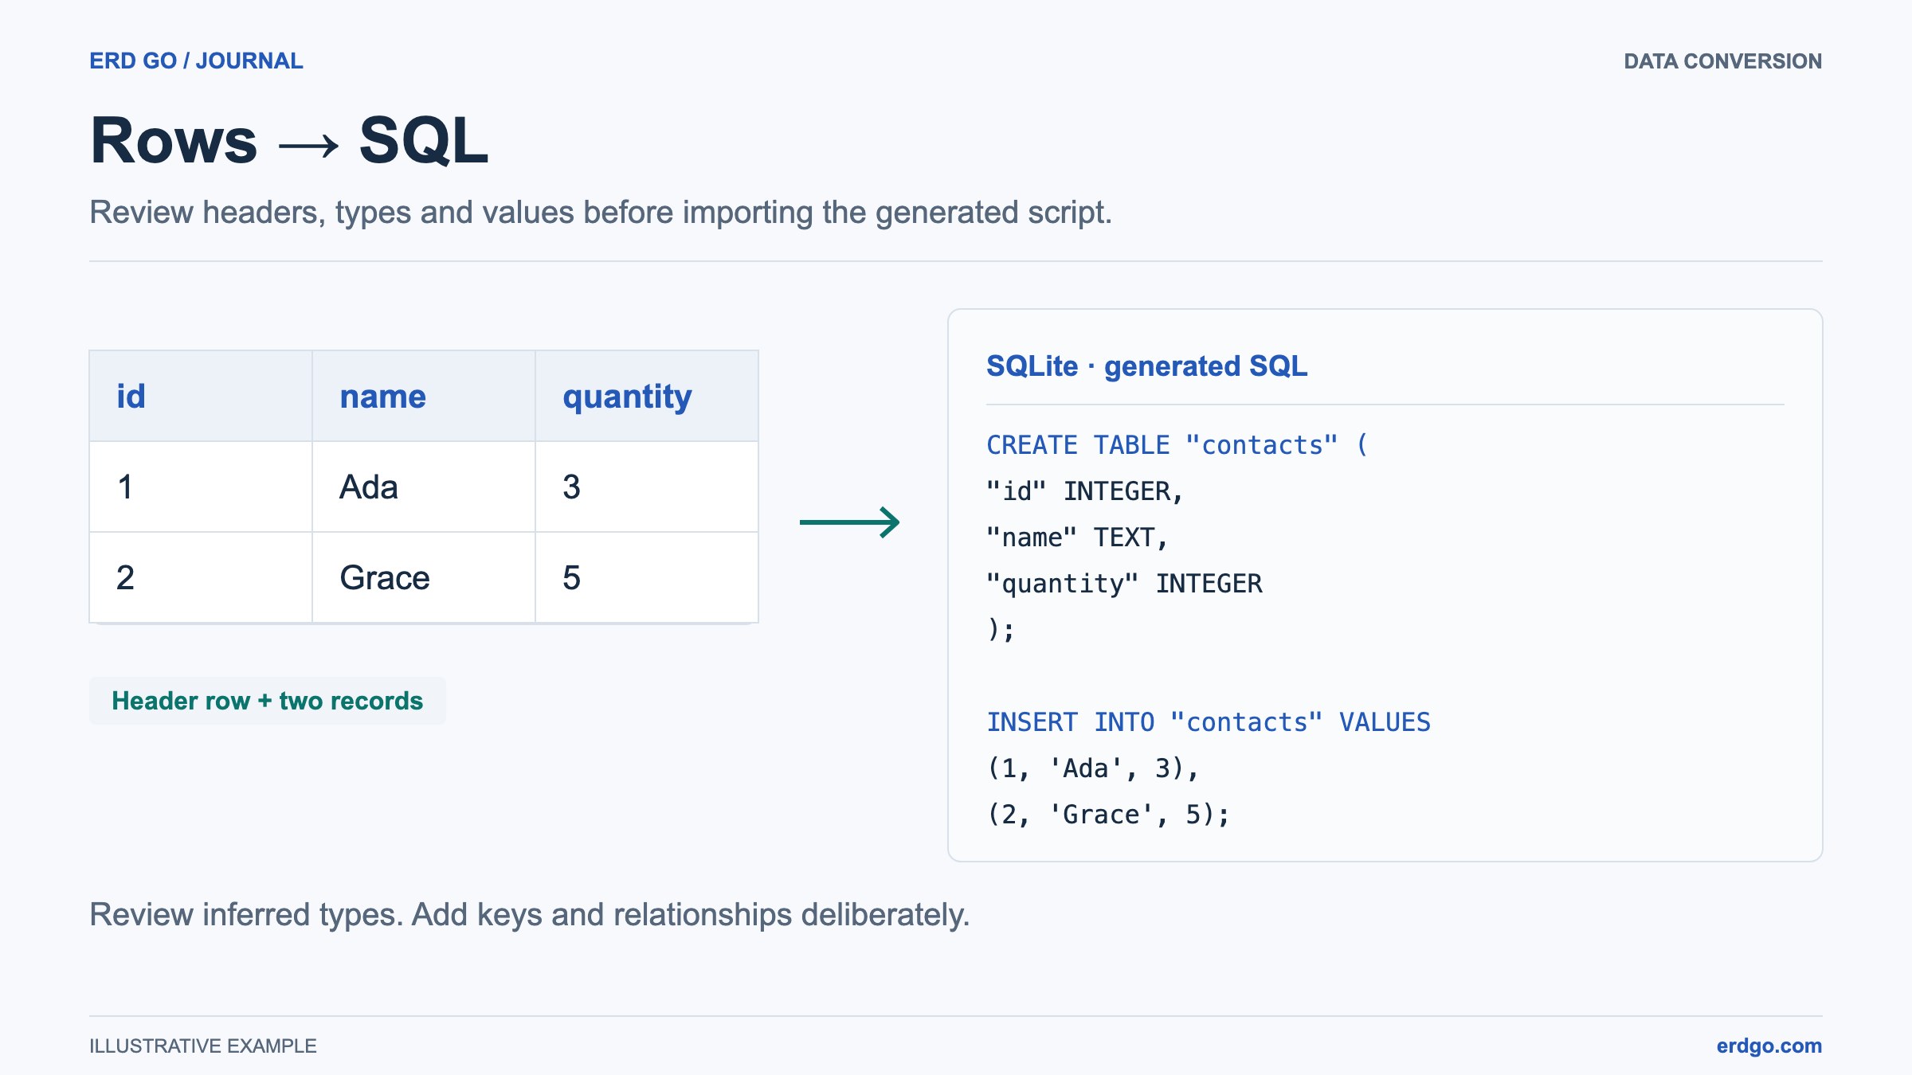This screenshot has width=1912, height=1075.
Task: Click the Header row + two records badge
Action: tap(267, 701)
